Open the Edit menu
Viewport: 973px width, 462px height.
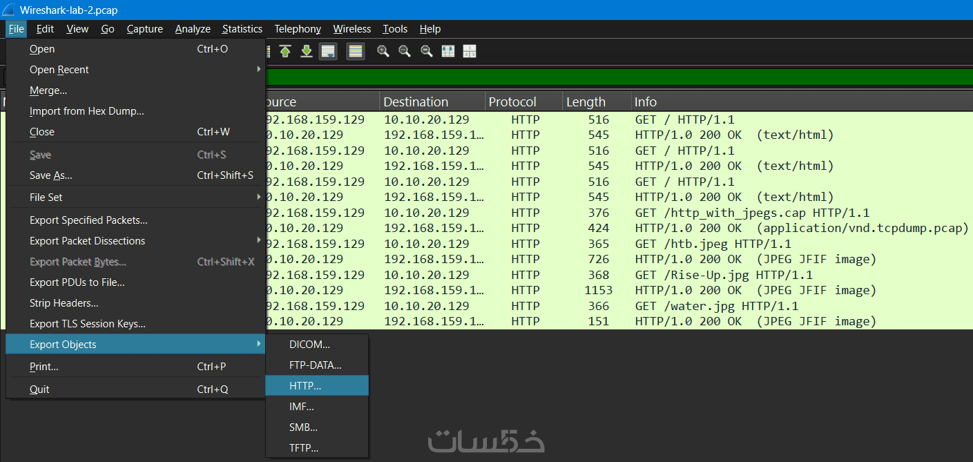coord(46,29)
